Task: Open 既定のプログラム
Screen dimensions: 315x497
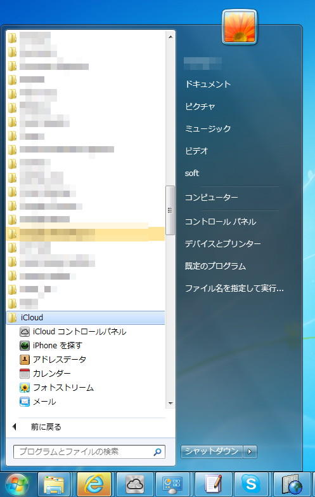Action: click(215, 266)
